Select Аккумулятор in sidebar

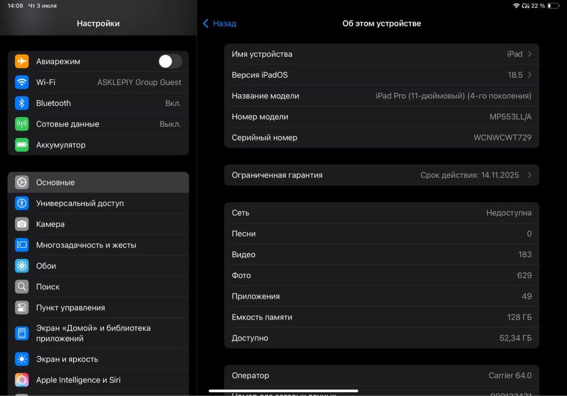pos(98,145)
